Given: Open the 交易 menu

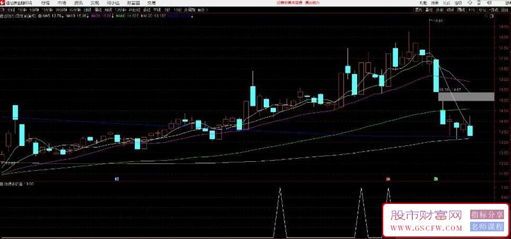Looking at the screenshot, I should (151, 3).
